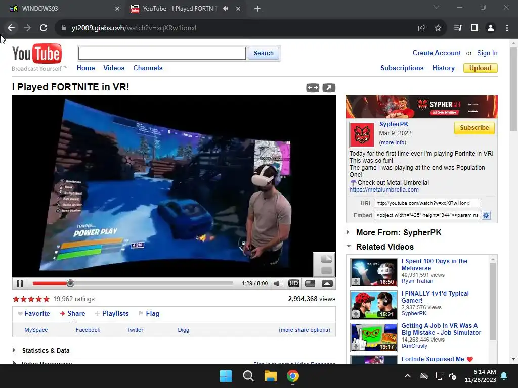Select the Embed code field
The height and width of the screenshot is (388, 518).
point(427,215)
